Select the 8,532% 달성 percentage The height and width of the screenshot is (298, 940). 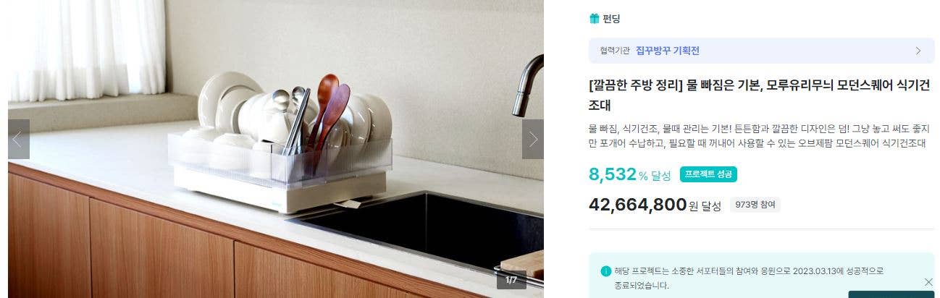pyautogui.click(x=630, y=174)
